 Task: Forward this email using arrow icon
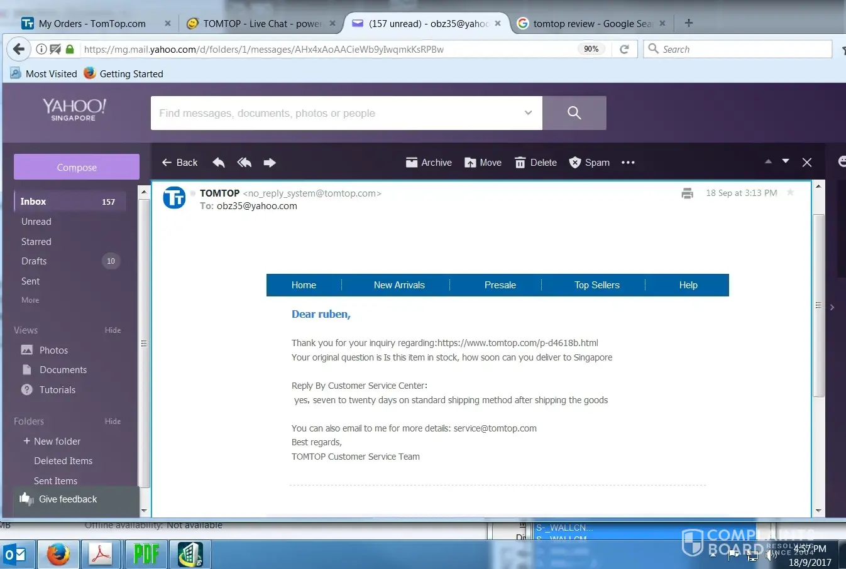[x=270, y=163]
